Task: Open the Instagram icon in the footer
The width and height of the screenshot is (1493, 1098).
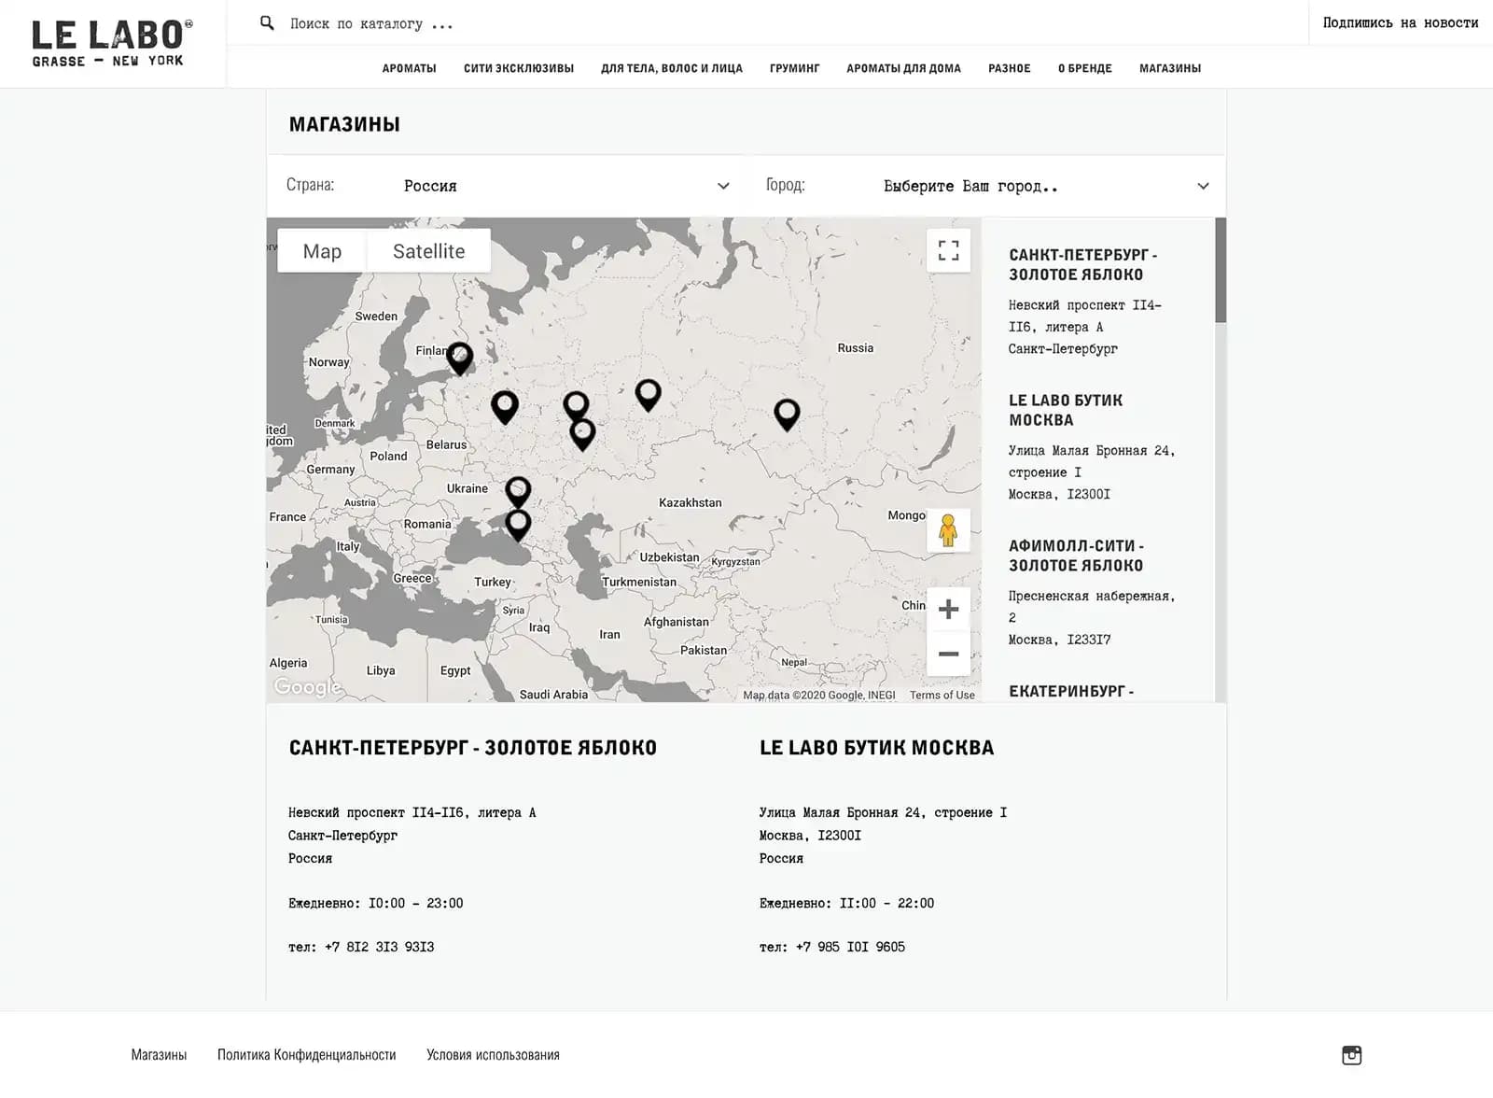Action: coord(1351,1055)
